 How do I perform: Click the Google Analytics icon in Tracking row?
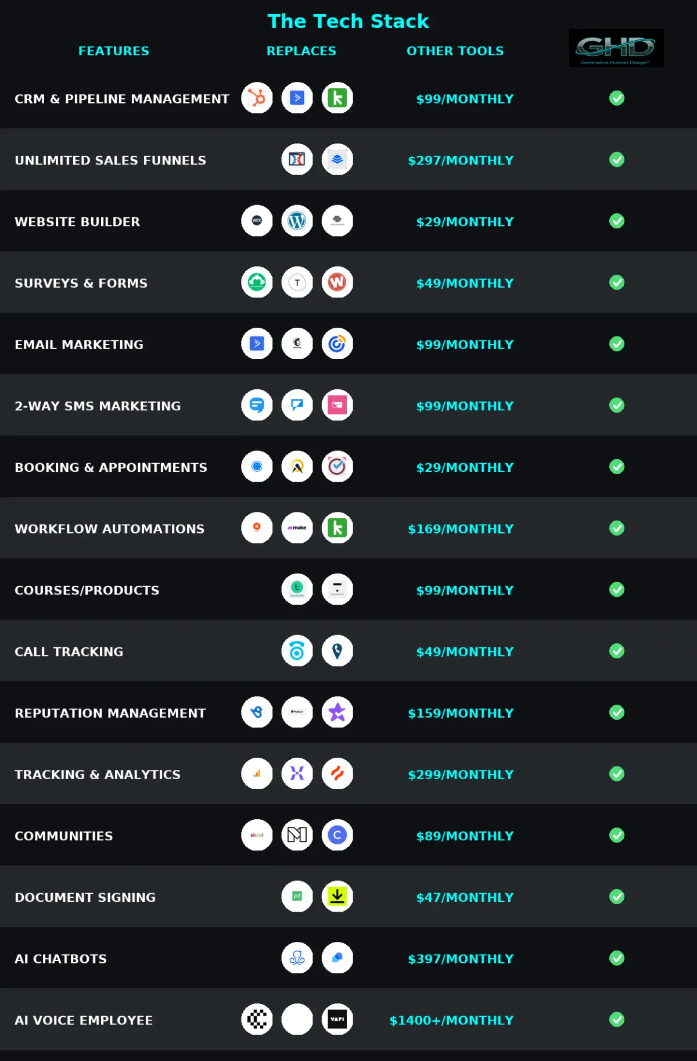coord(257,774)
